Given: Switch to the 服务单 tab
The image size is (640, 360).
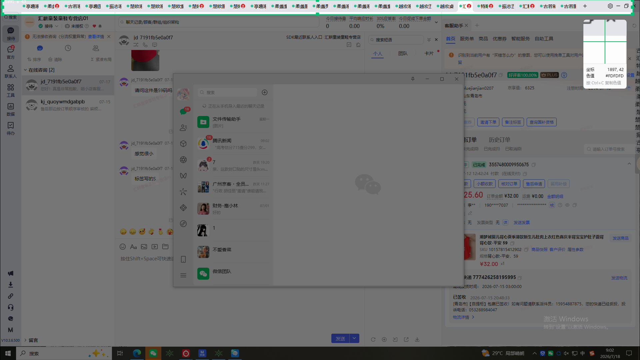Looking at the screenshot, I should tap(467, 39).
